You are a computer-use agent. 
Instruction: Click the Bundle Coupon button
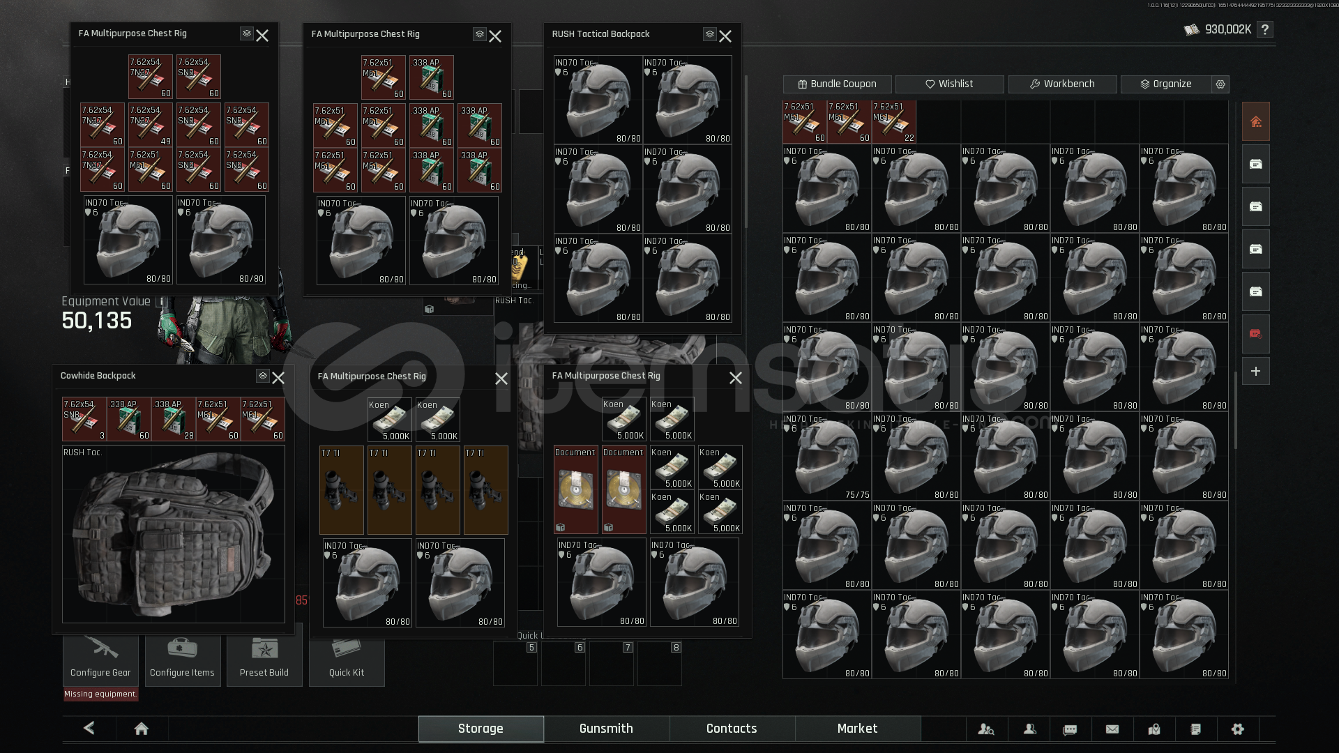click(x=837, y=84)
